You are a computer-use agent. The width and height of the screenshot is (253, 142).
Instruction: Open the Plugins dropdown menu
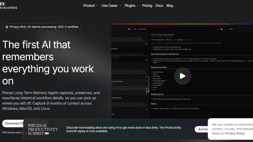(x=132, y=6)
